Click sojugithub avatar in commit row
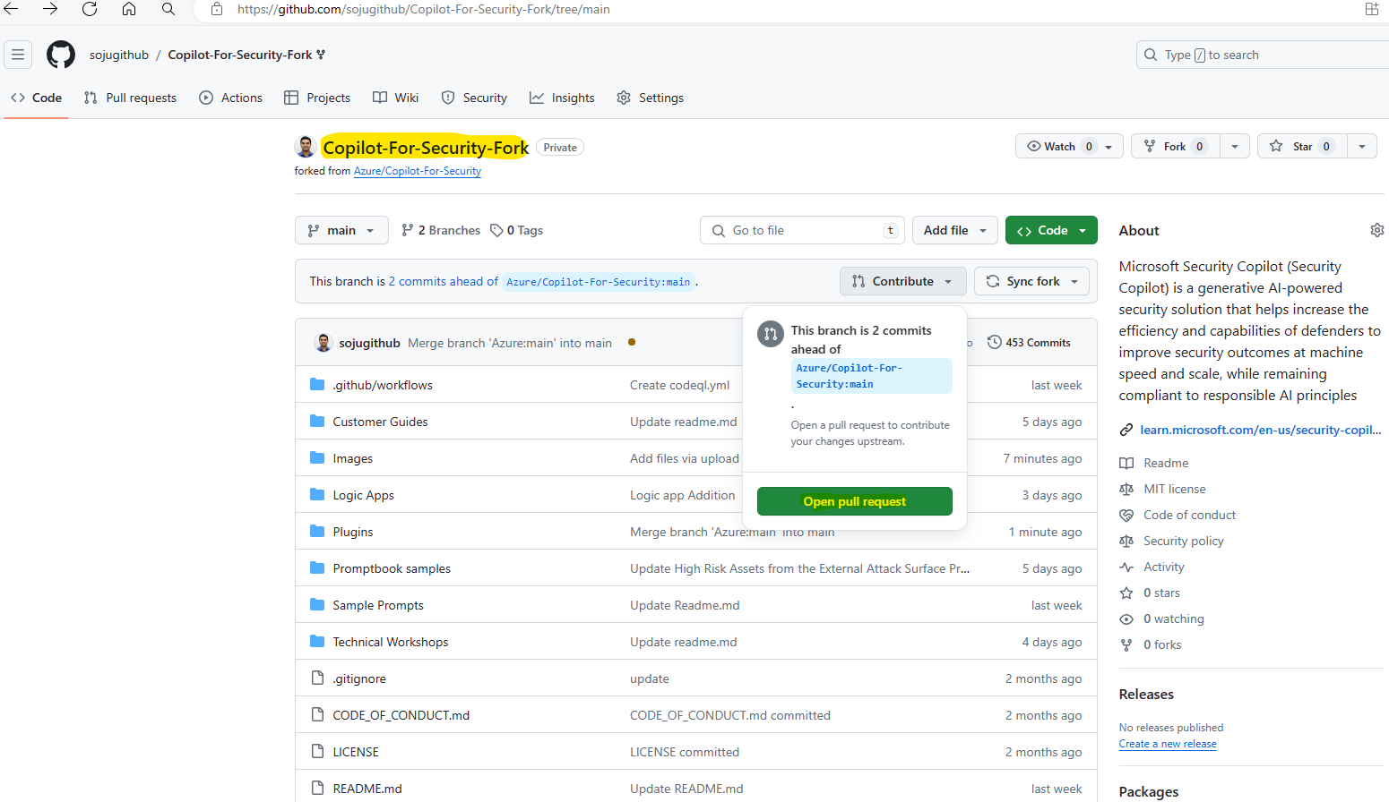The height and width of the screenshot is (802, 1389). pyautogui.click(x=324, y=343)
